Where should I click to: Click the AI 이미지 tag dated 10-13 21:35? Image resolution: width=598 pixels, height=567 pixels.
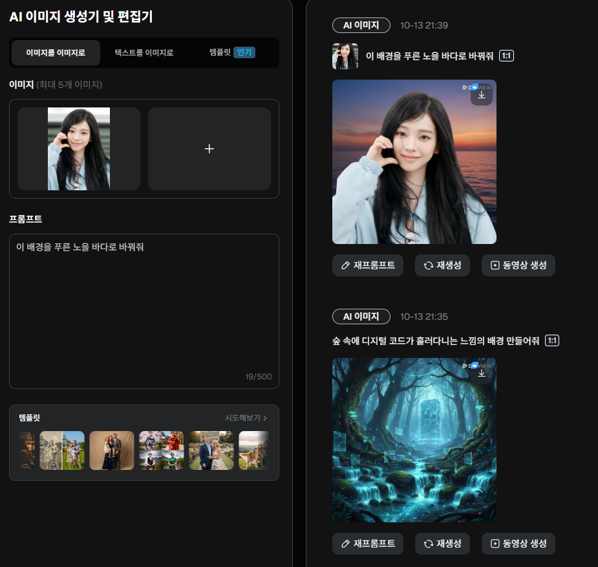(x=361, y=317)
